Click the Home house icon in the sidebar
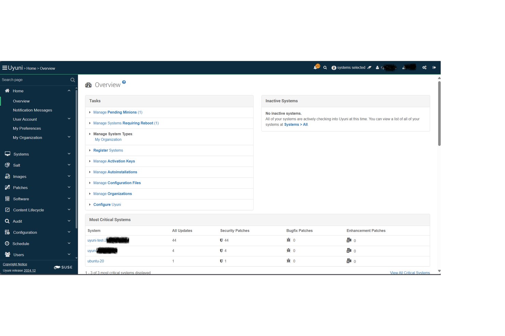 click(7, 91)
